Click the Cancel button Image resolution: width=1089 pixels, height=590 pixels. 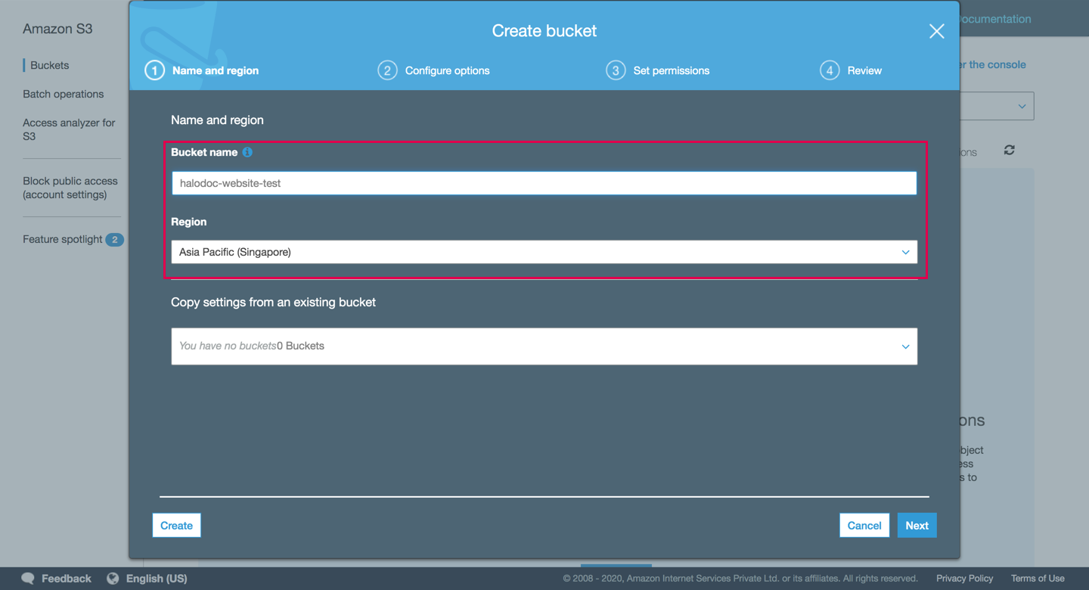864,526
